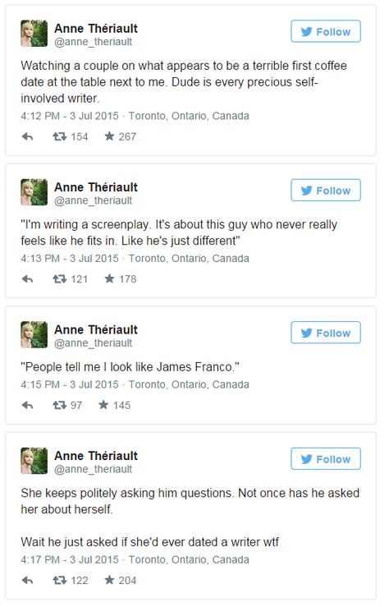Favorite the James Franco tweet with 145 stars
Image resolution: width=389 pixels, height=607 pixels.
tap(103, 405)
